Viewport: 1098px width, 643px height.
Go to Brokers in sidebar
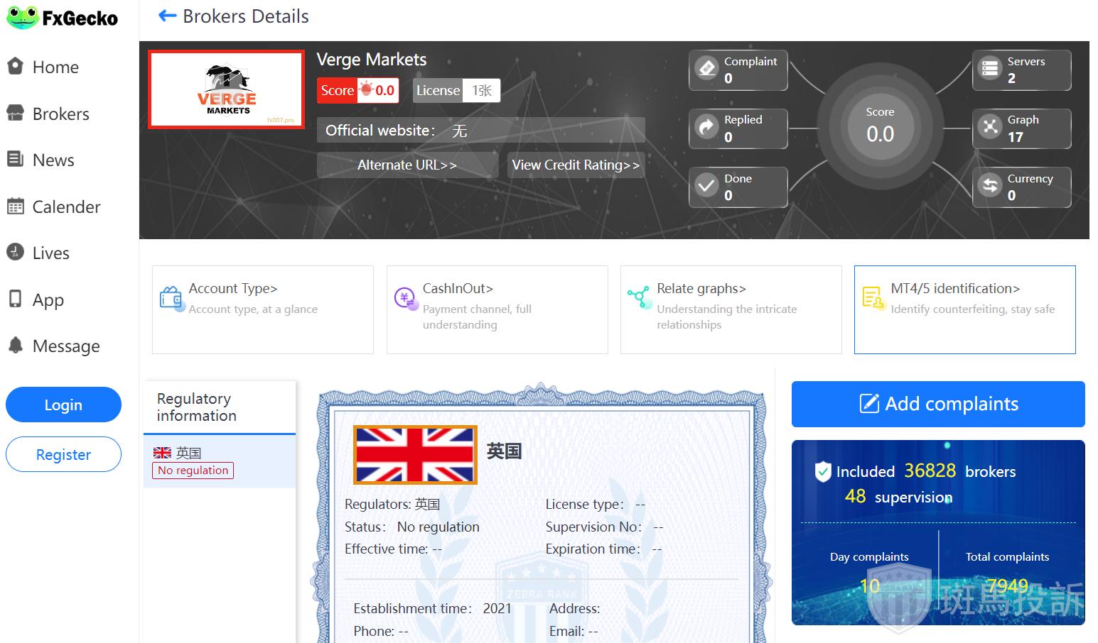(60, 114)
